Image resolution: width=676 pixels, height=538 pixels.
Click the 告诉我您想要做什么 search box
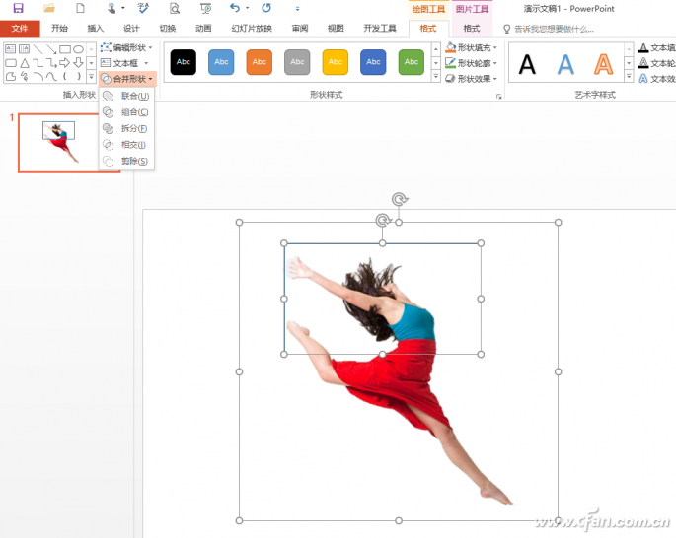click(549, 29)
